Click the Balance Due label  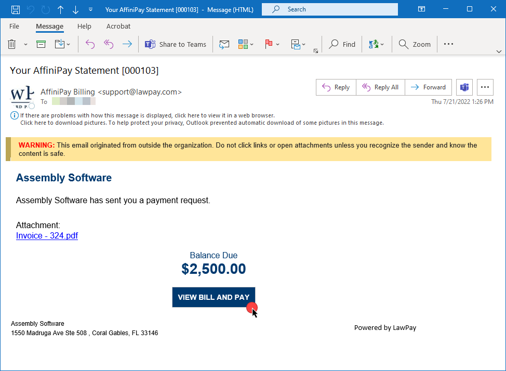click(214, 256)
